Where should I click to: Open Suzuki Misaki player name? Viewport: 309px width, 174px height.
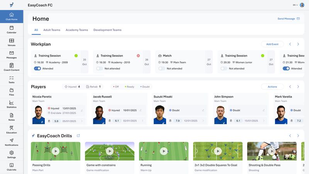[163, 97]
